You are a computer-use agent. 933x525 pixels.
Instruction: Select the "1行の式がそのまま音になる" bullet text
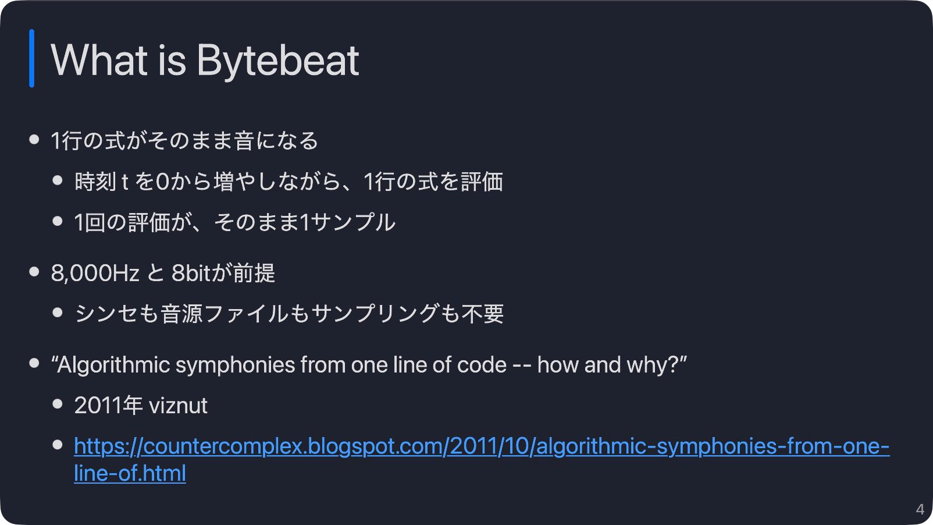[184, 141]
